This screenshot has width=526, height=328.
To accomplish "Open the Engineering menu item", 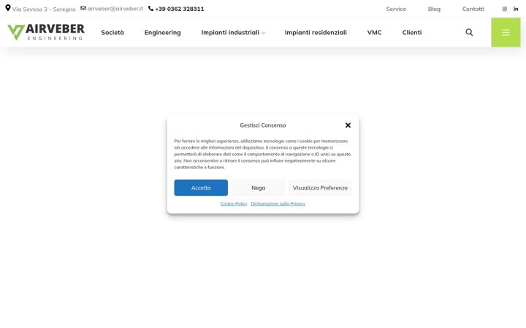I will pyautogui.click(x=163, y=33).
